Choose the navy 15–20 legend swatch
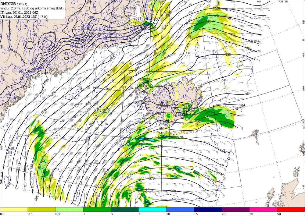The image size is (305, 216). 208,209
